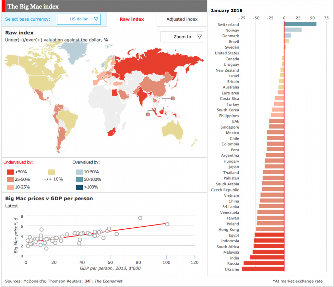
Task: Click the Ukraine bar at the bottom
Action: click(264, 269)
